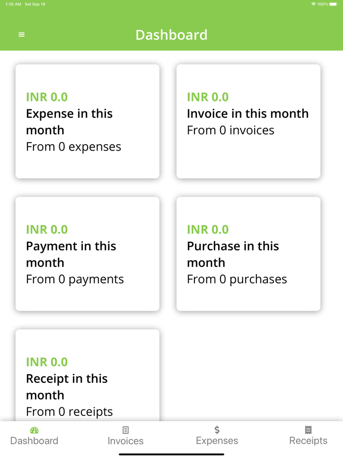Image resolution: width=343 pixels, height=458 pixels.
Task: Open the Invoice in this month card
Action: (248, 121)
